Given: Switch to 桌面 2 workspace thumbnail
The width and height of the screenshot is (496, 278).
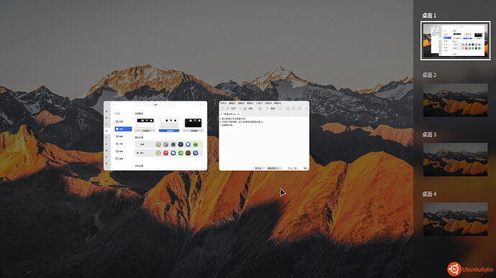Looking at the screenshot, I should (455, 100).
